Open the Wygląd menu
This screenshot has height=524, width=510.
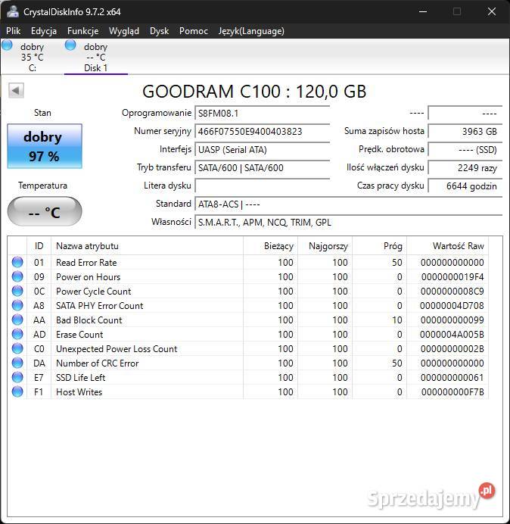[124, 31]
